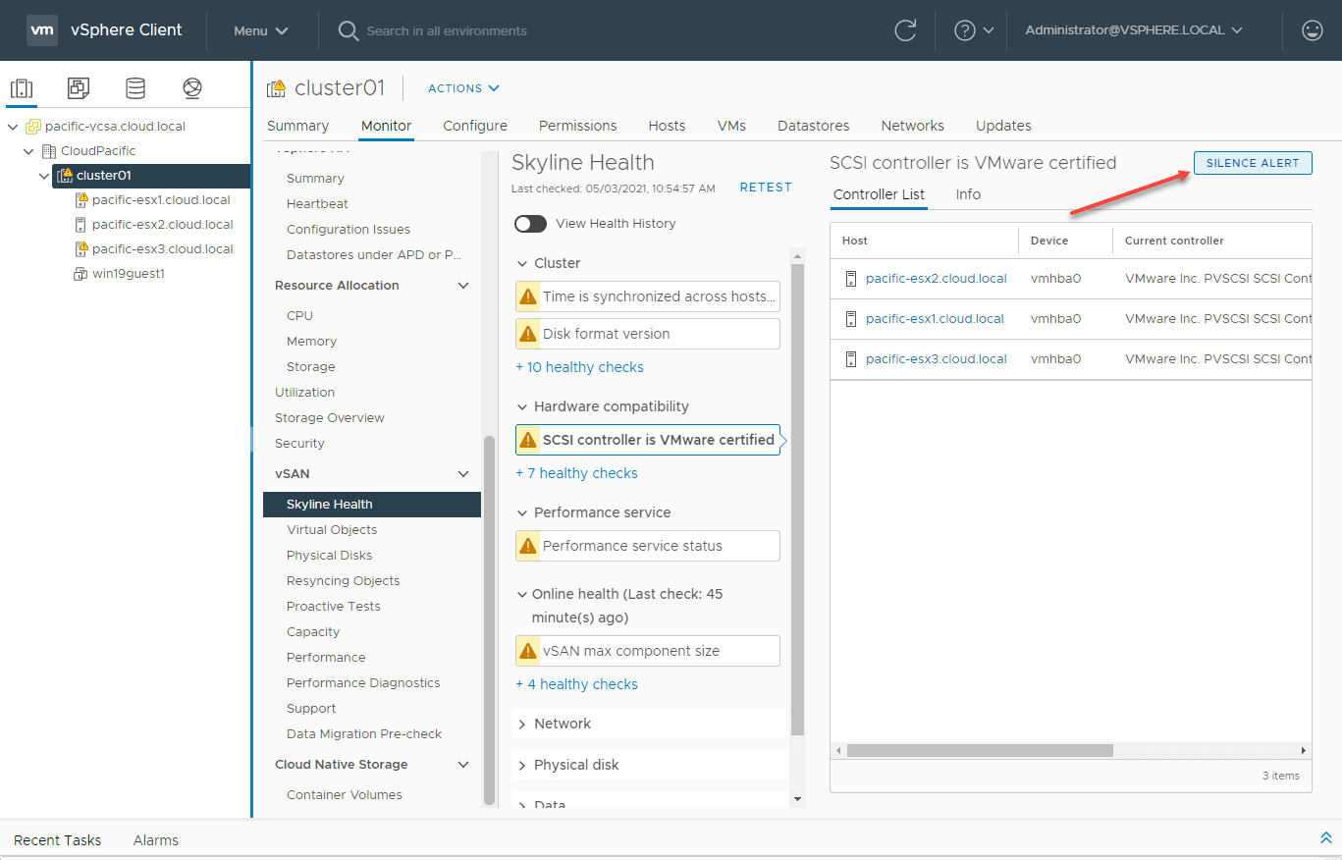1342x860 pixels.
Task: Click the Retest link
Action: 765,188
